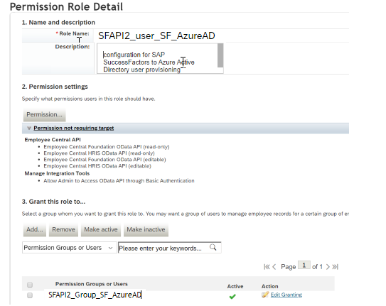Click the Make inactive button
The height and width of the screenshot is (306, 386).
(146, 230)
